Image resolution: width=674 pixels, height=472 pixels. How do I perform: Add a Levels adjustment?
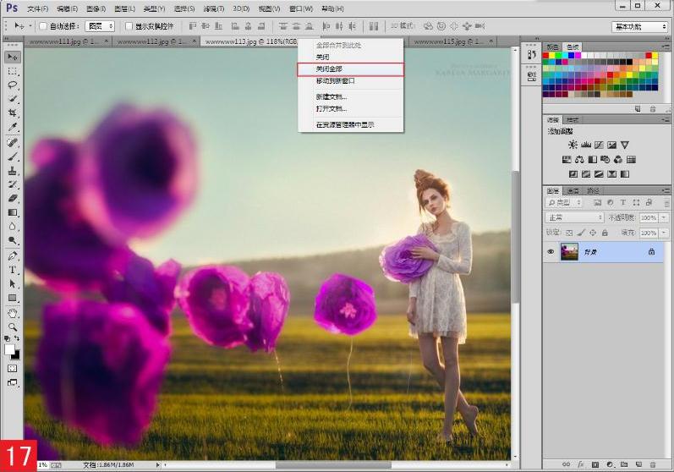585,145
